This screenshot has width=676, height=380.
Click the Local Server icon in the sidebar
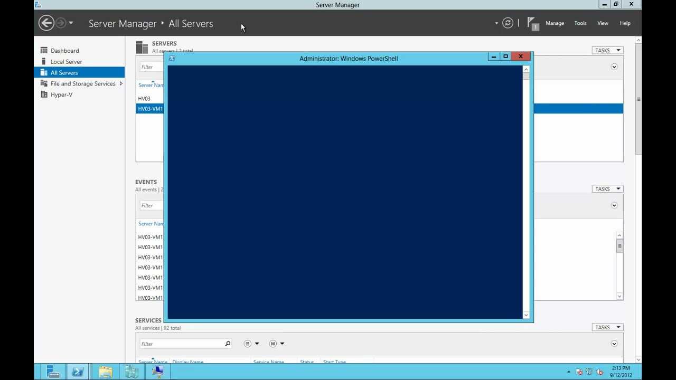tap(44, 62)
